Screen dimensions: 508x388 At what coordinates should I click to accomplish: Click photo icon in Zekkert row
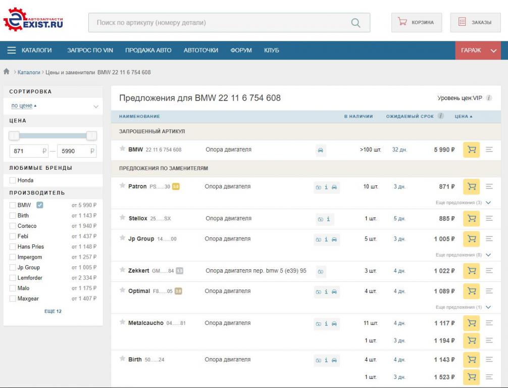(x=321, y=272)
